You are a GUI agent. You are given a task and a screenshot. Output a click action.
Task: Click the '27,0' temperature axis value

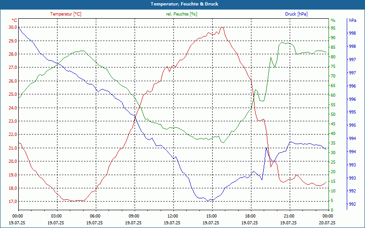click(x=13, y=67)
